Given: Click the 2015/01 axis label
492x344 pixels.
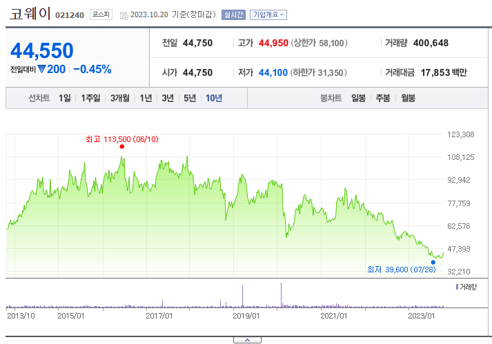Looking at the screenshot, I should coord(71,316).
